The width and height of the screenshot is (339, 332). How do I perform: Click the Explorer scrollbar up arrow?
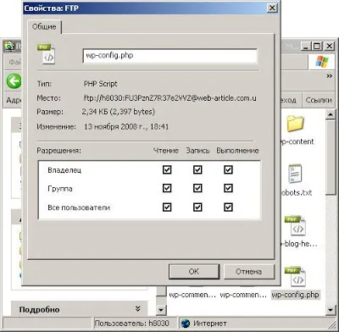pos(331,114)
